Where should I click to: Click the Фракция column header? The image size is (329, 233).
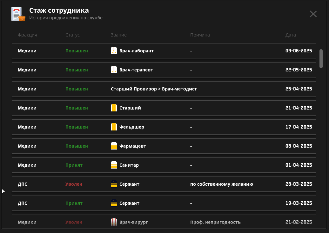(27, 35)
